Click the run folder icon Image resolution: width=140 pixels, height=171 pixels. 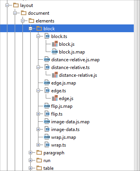[39, 161]
